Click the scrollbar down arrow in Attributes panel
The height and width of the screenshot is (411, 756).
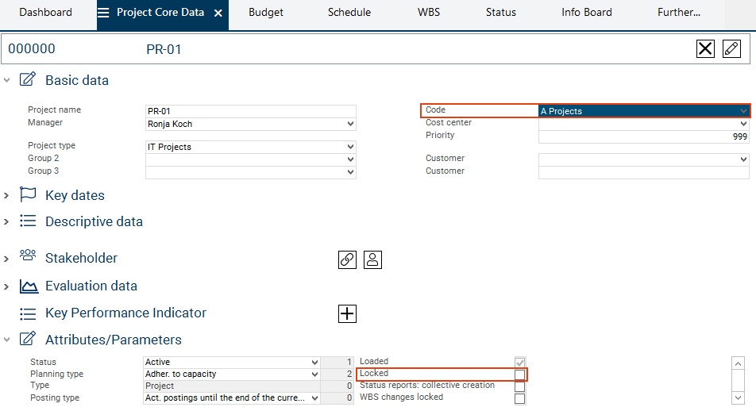[x=737, y=398]
